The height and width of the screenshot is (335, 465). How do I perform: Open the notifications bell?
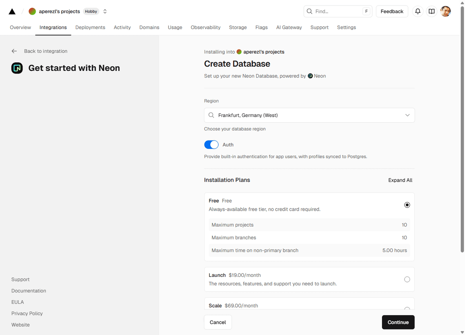coord(418,12)
